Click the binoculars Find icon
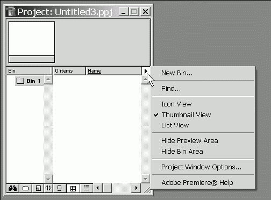The width and height of the screenshot is (271, 200). click(x=12, y=188)
